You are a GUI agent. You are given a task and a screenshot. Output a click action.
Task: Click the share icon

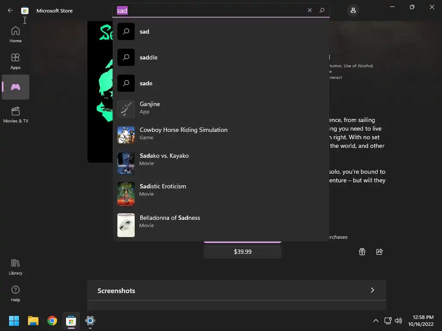tap(379, 252)
